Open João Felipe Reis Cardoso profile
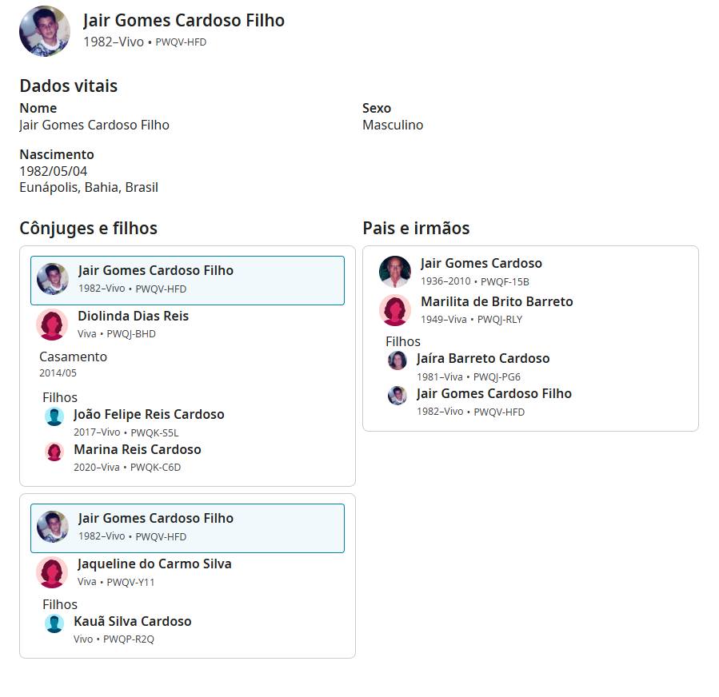The height and width of the screenshot is (697, 719). click(x=149, y=414)
